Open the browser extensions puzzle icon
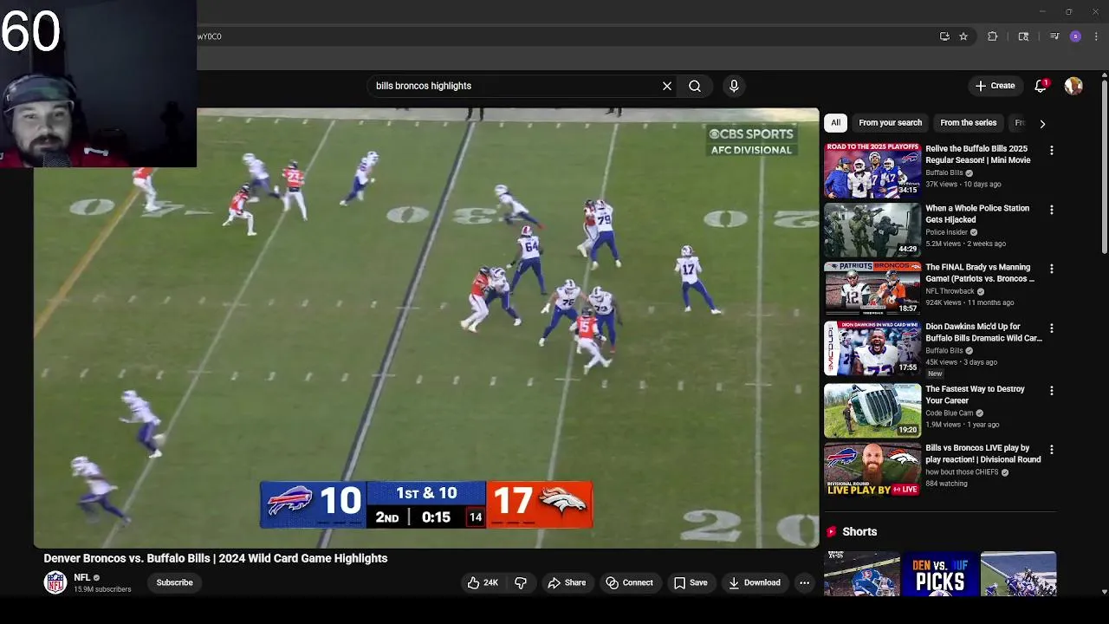 993,36
